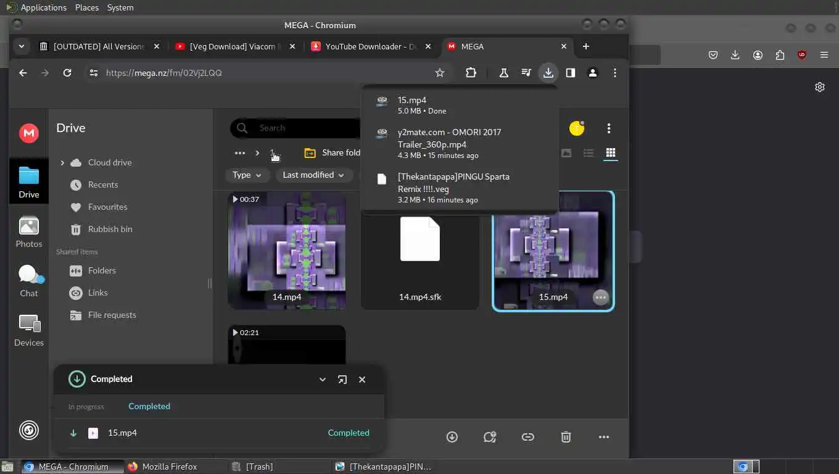The image size is (839, 474).
Task: Open shared Links item
Action: 97,293
